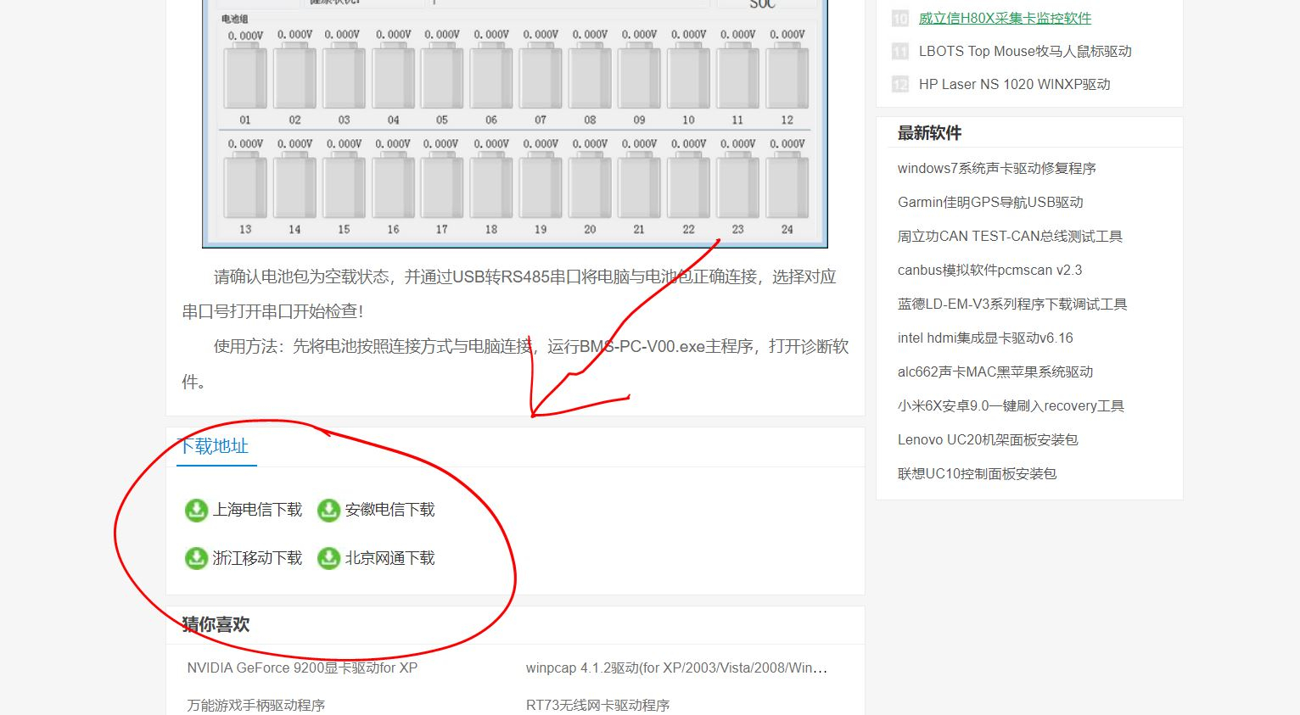This screenshot has width=1300, height=715.
Task: Open 威立信H80X采集卡监控软件 link
Action: tap(1005, 18)
